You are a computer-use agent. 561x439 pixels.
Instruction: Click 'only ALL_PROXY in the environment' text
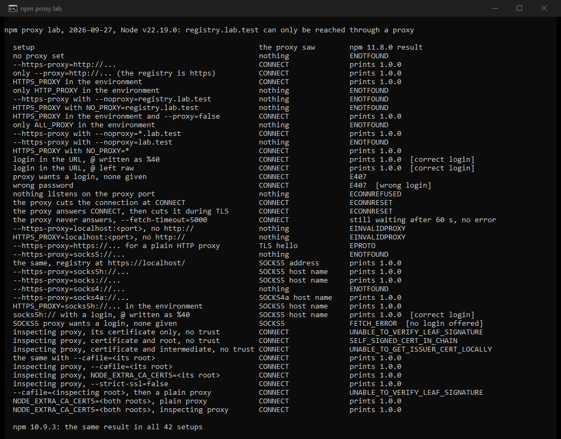pos(84,125)
